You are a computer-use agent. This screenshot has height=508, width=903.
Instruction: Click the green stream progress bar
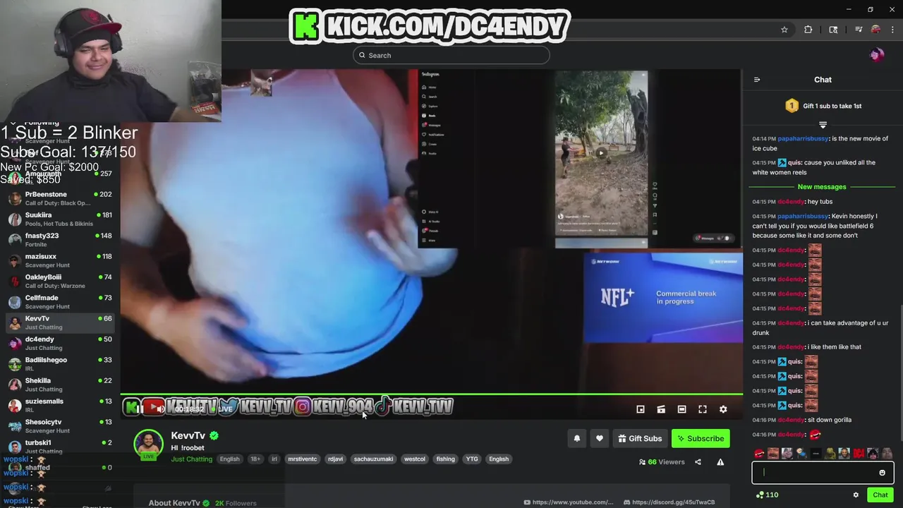(x=431, y=394)
